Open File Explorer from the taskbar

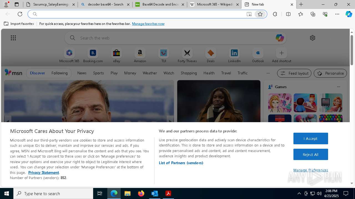[127, 193]
